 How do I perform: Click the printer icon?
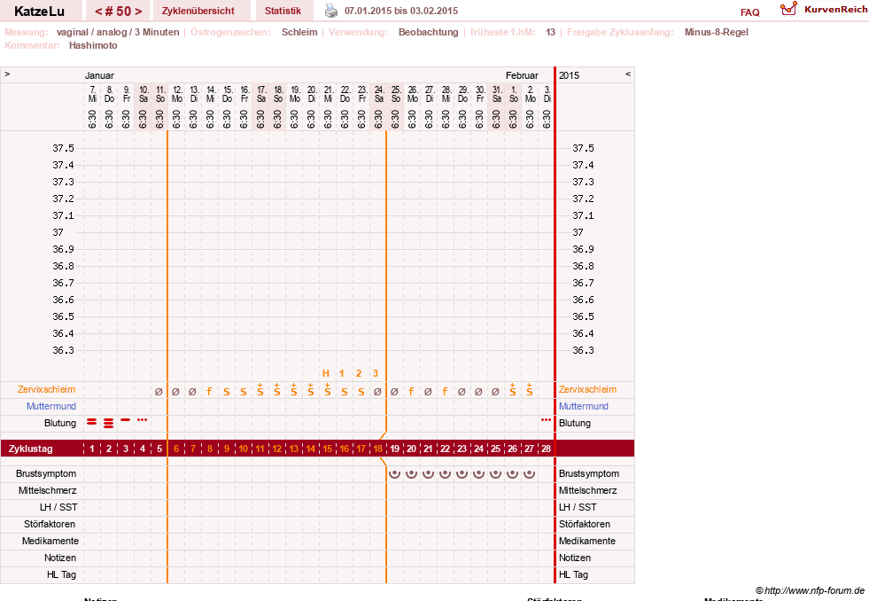[x=331, y=11]
